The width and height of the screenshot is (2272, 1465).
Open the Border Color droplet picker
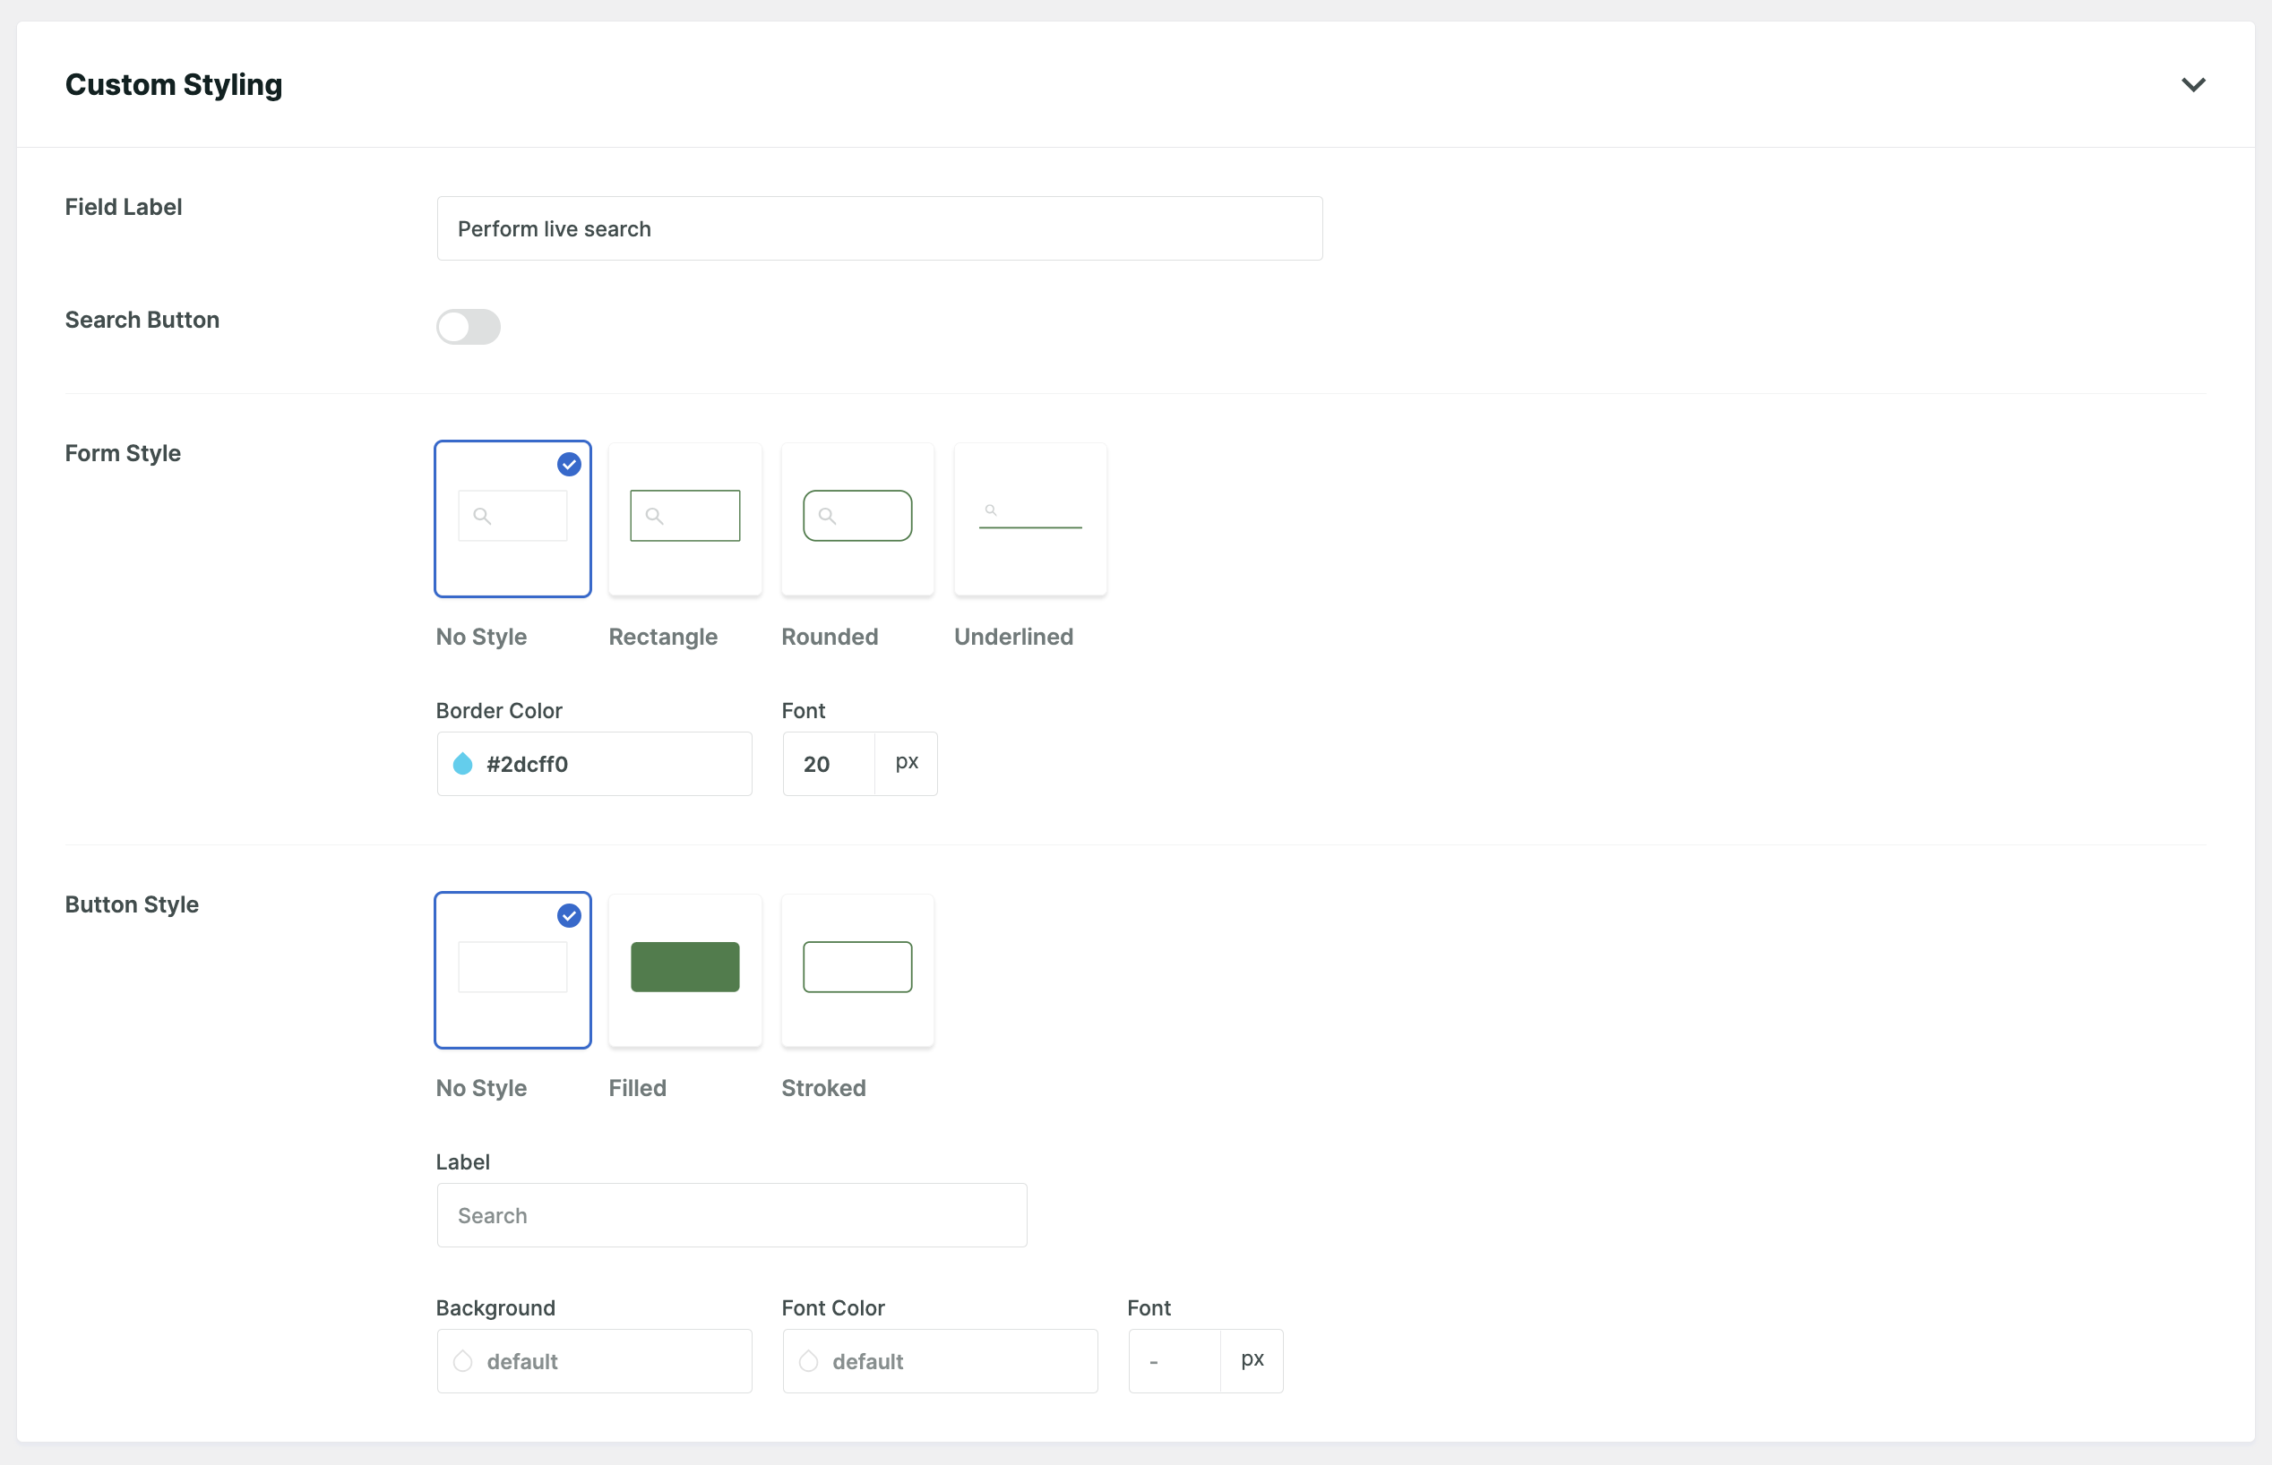463,763
